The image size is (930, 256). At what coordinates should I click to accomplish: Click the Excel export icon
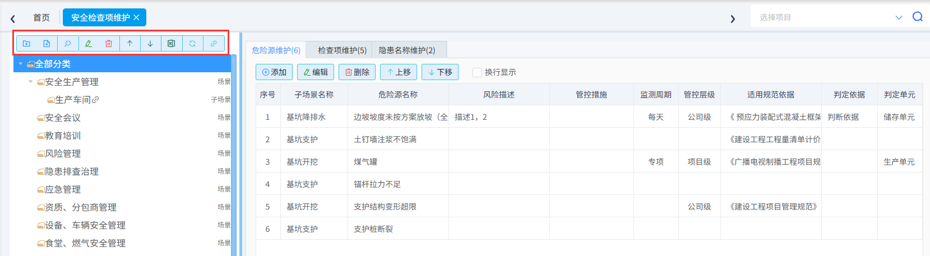point(172,43)
